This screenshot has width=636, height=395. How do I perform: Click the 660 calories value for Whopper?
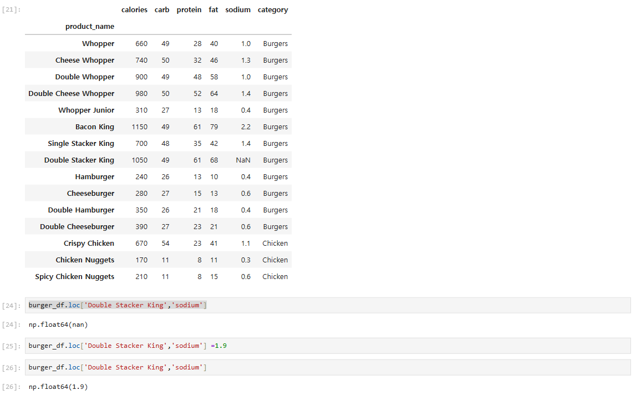tap(141, 43)
